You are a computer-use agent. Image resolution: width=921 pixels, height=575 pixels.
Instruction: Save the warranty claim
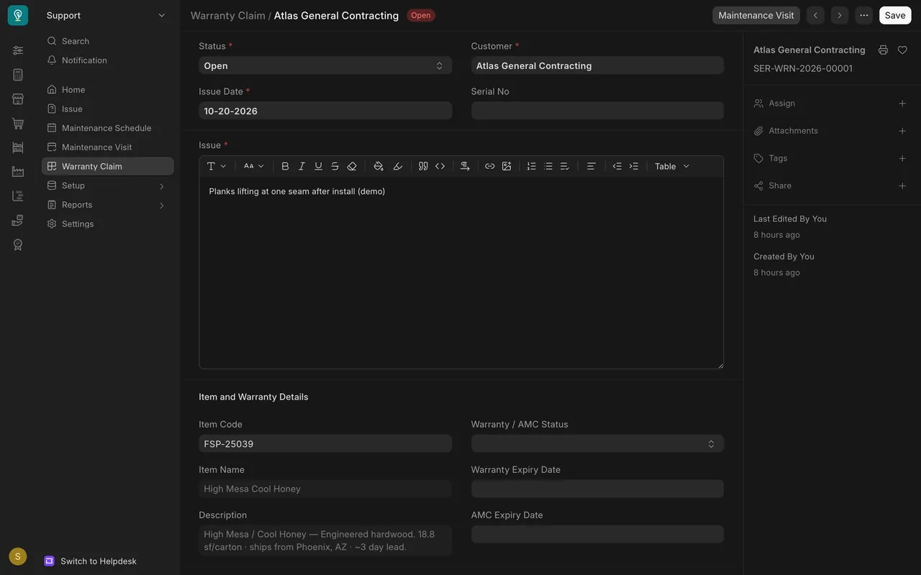click(x=895, y=15)
